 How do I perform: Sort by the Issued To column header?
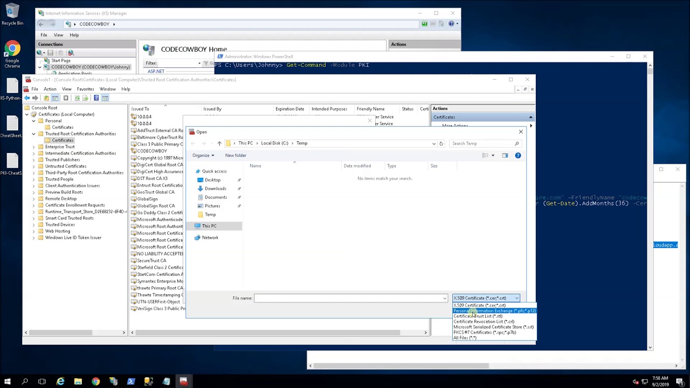tap(140, 109)
